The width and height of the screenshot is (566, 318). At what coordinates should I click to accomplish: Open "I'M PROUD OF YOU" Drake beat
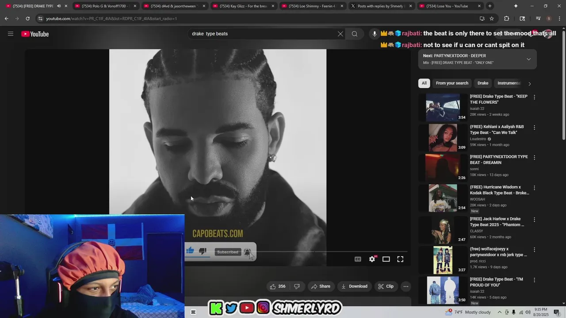(x=496, y=282)
